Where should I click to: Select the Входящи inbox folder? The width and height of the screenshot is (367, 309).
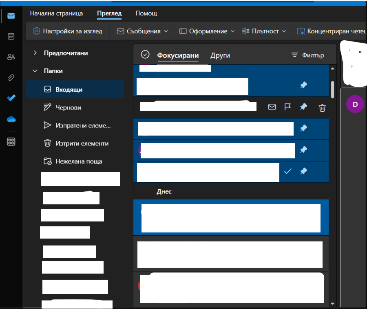tap(75, 89)
